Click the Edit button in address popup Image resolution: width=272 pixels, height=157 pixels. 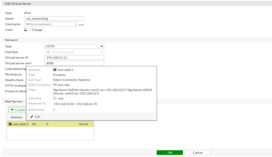[x=36, y=117]
